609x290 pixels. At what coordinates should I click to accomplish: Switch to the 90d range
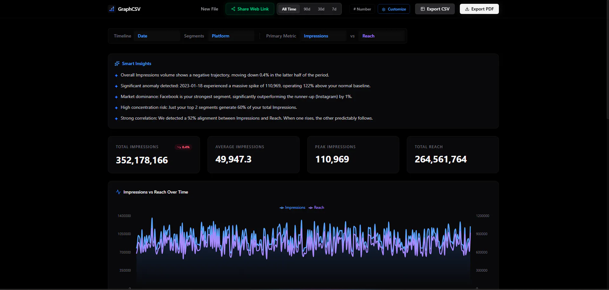point(307,9)
